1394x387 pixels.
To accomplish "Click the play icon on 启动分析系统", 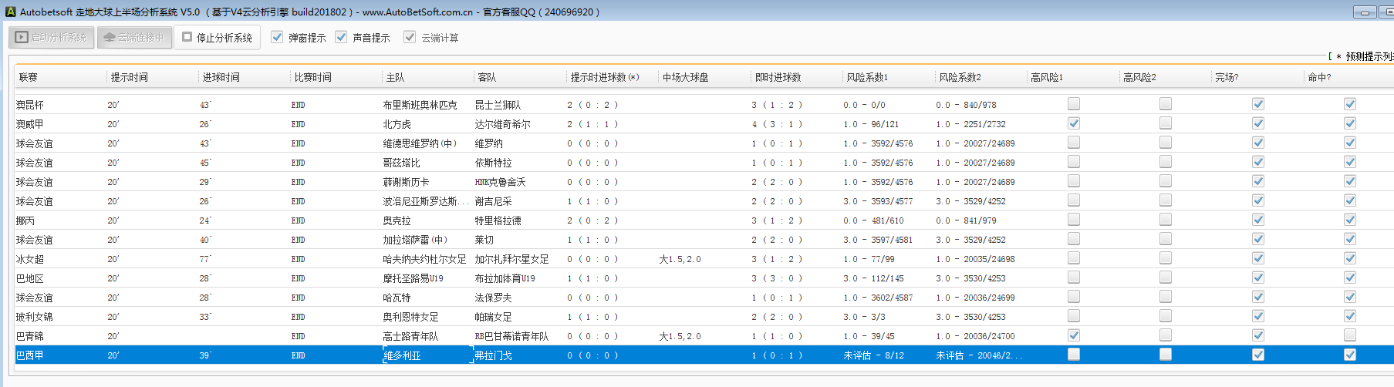I will point(22,37).
